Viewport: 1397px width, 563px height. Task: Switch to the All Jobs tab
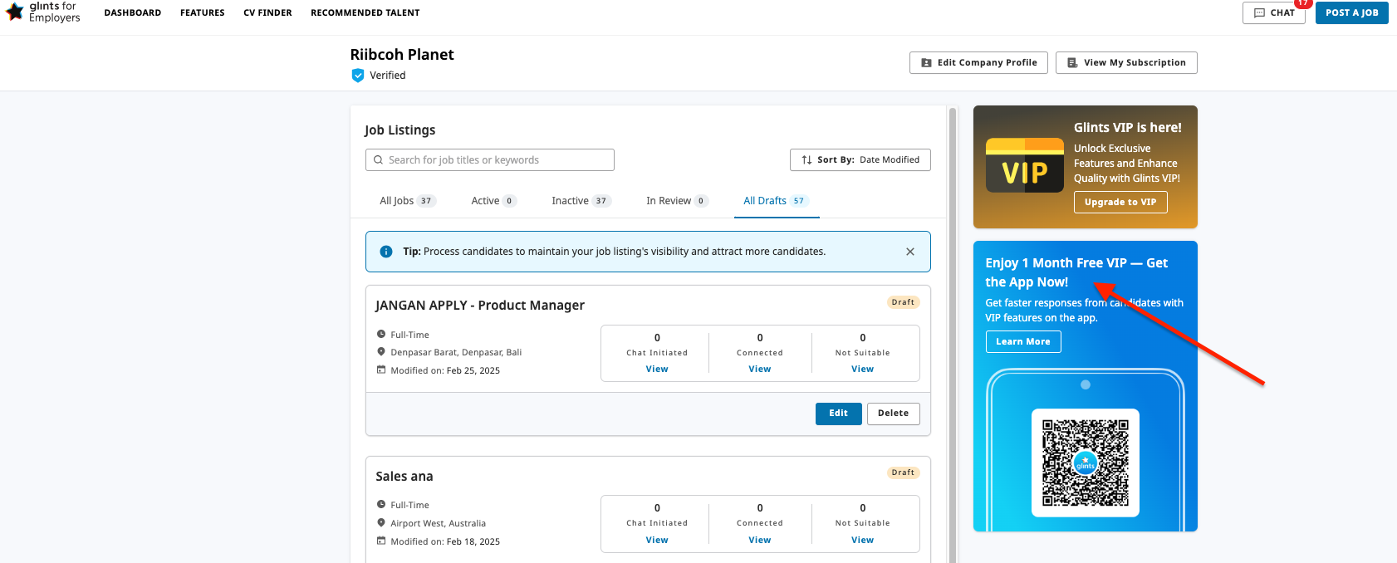[406, 201]
